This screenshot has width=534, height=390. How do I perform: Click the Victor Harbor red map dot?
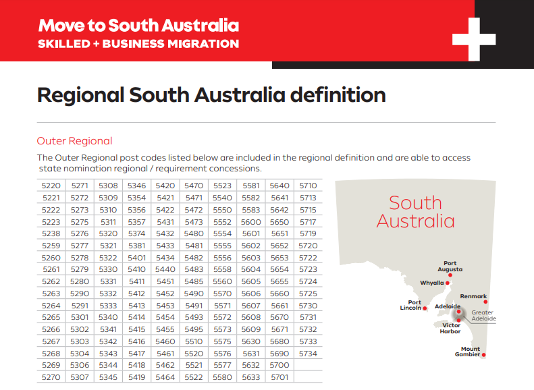click(459, 321)
